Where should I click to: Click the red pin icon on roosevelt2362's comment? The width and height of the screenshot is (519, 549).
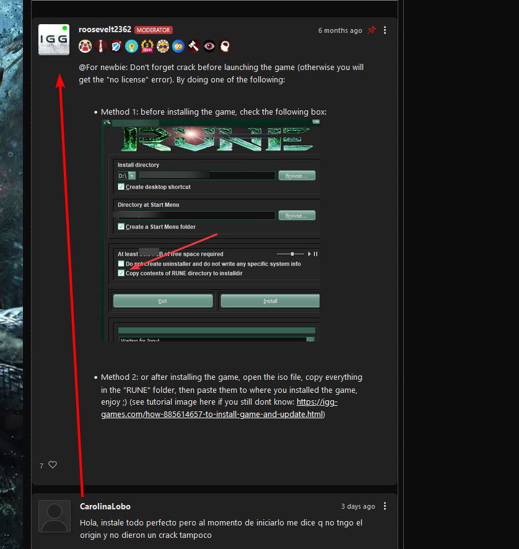coord(372,30)
